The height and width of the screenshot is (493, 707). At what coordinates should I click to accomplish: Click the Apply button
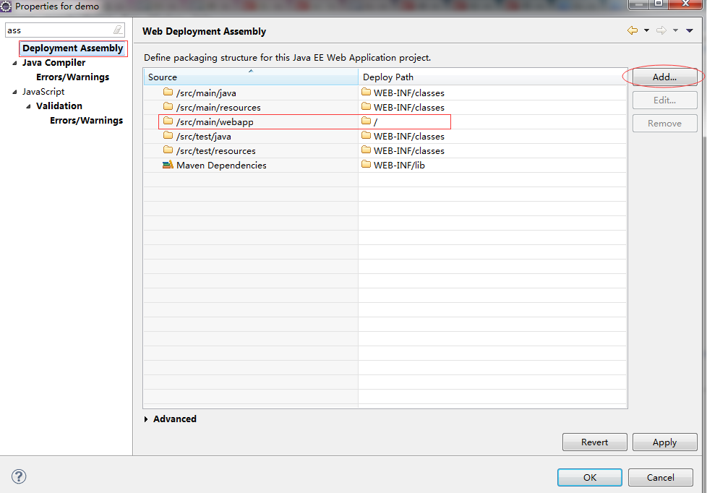coord(664,442)
